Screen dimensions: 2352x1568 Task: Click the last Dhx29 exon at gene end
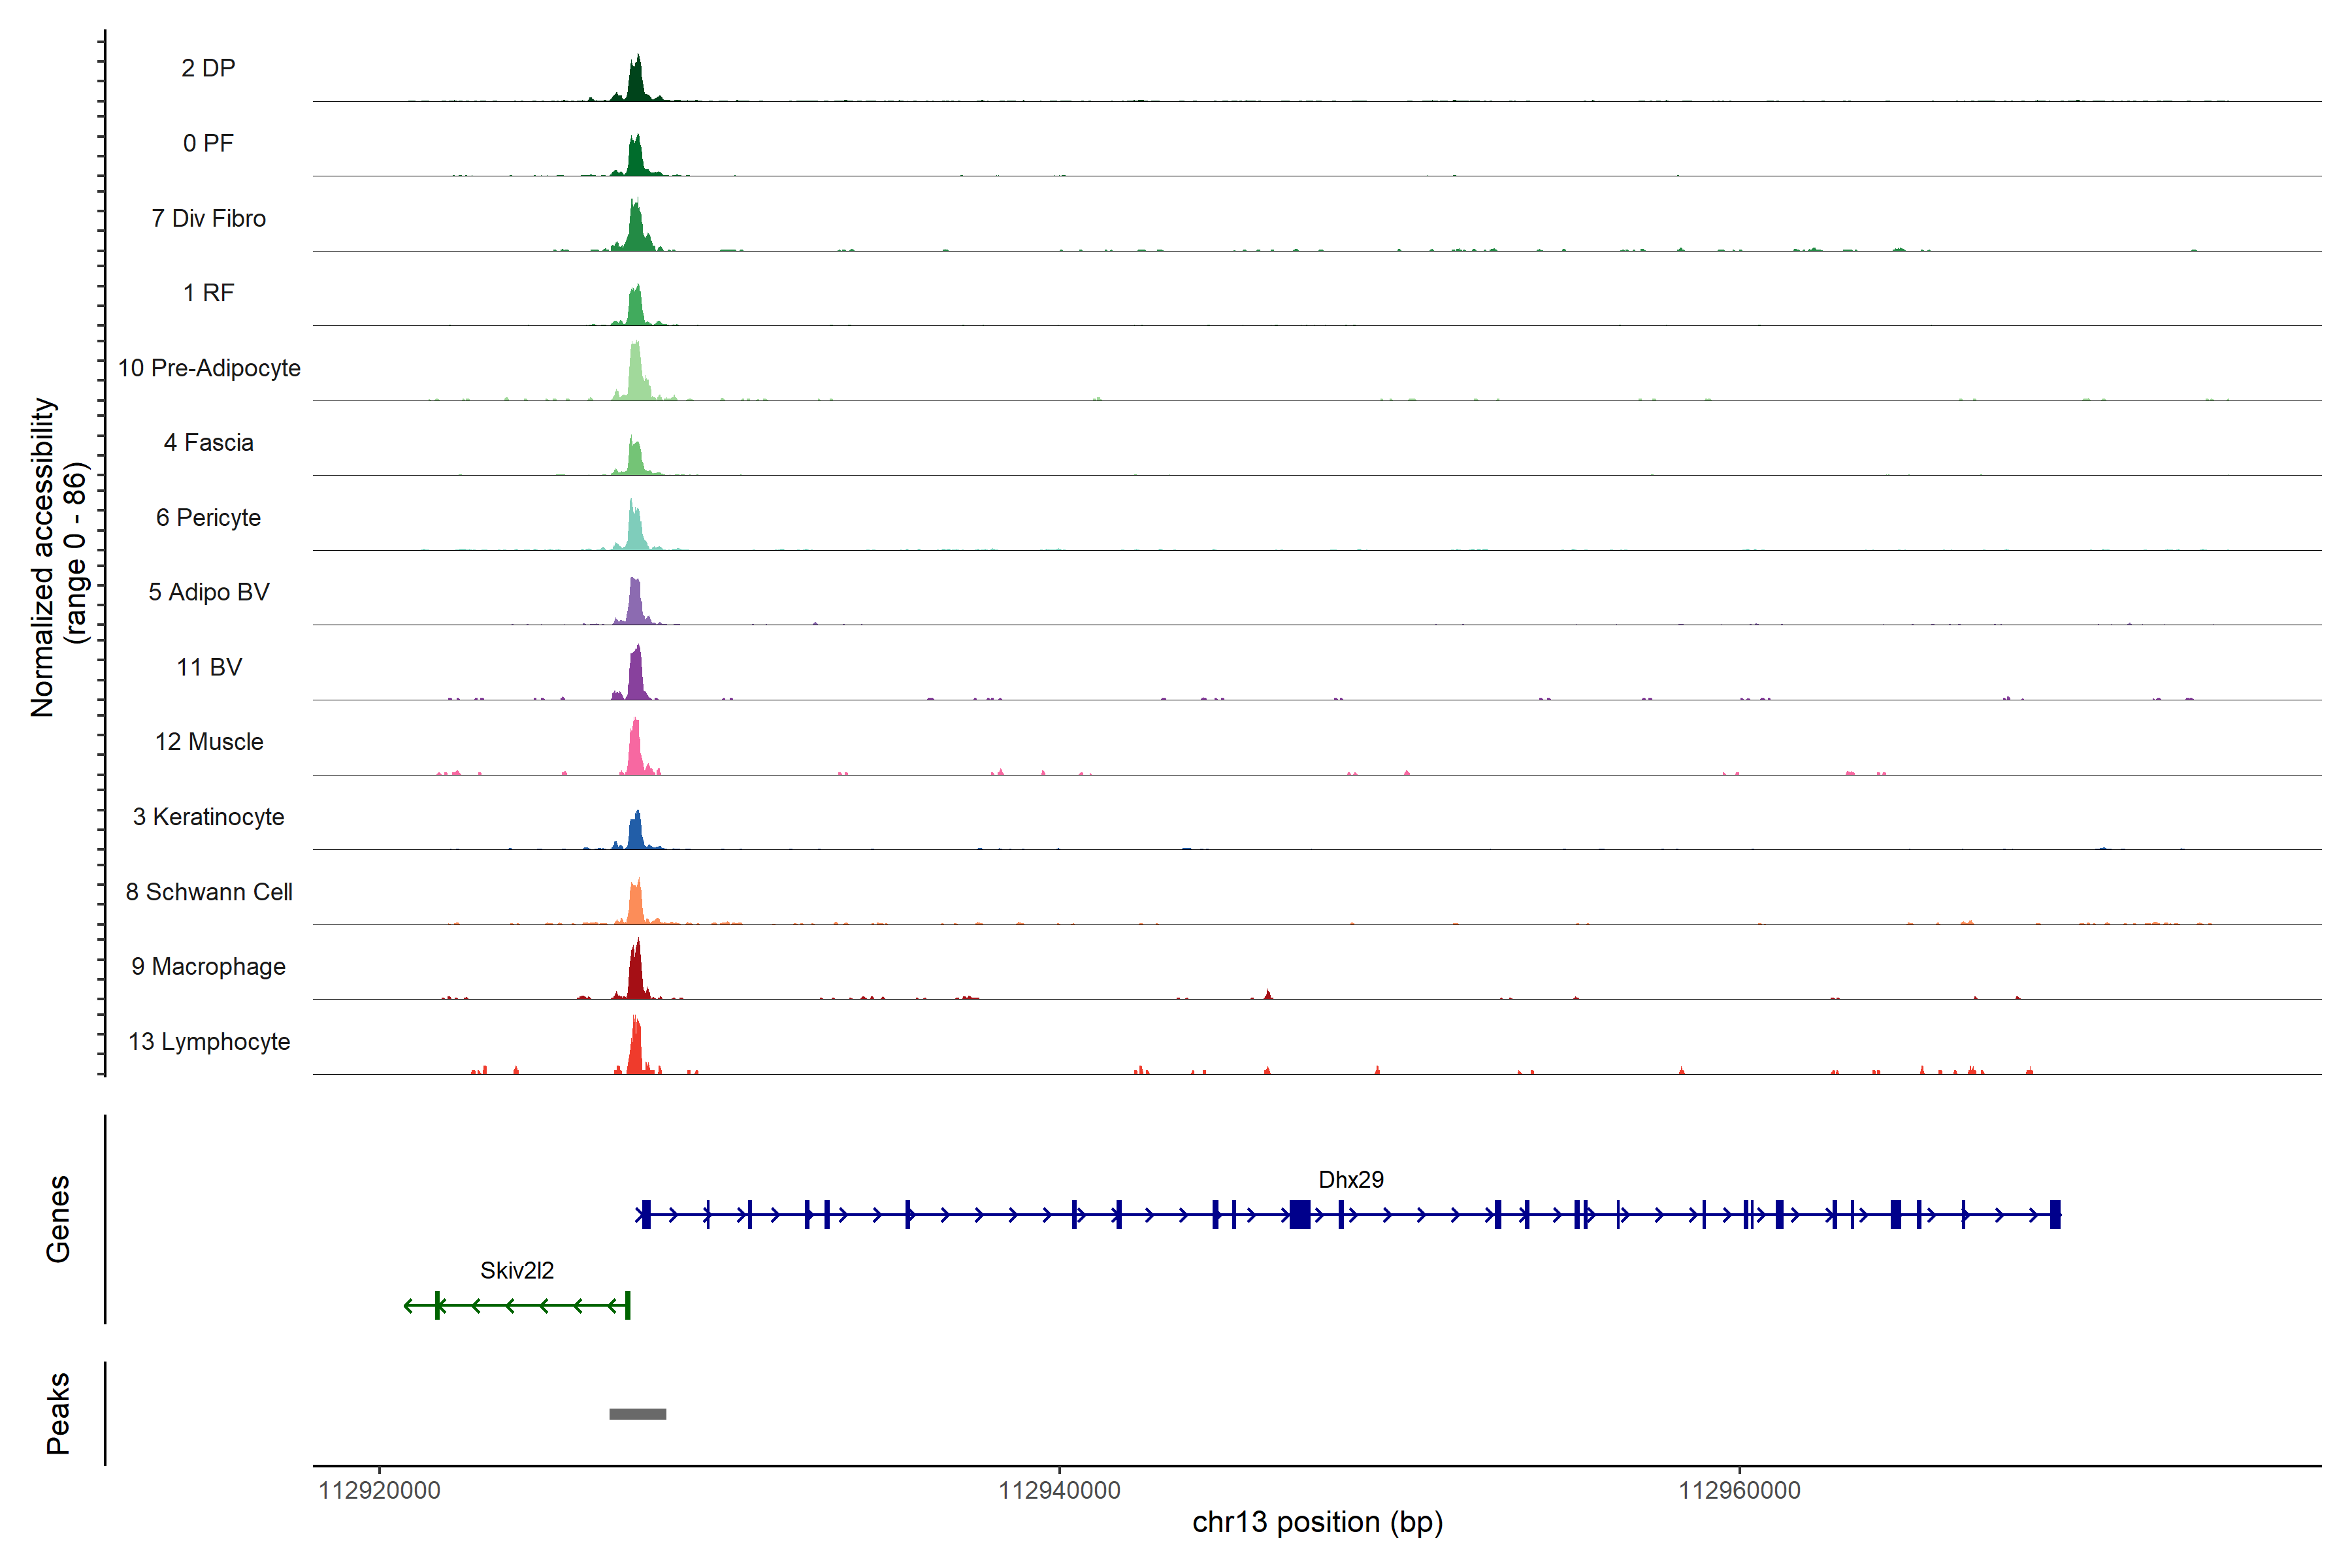pos(2055,1214)
